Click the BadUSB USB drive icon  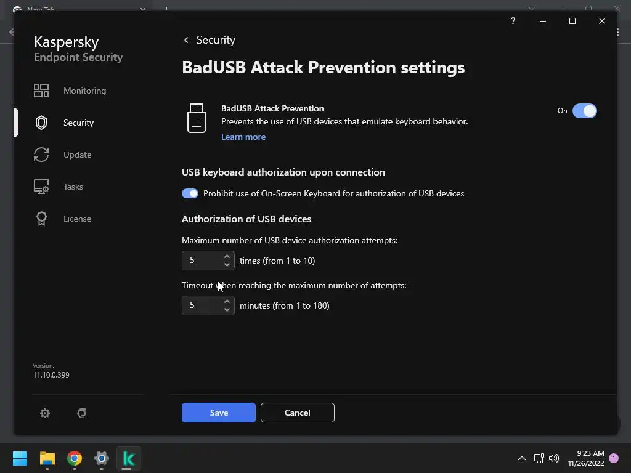tap(197, 118)
